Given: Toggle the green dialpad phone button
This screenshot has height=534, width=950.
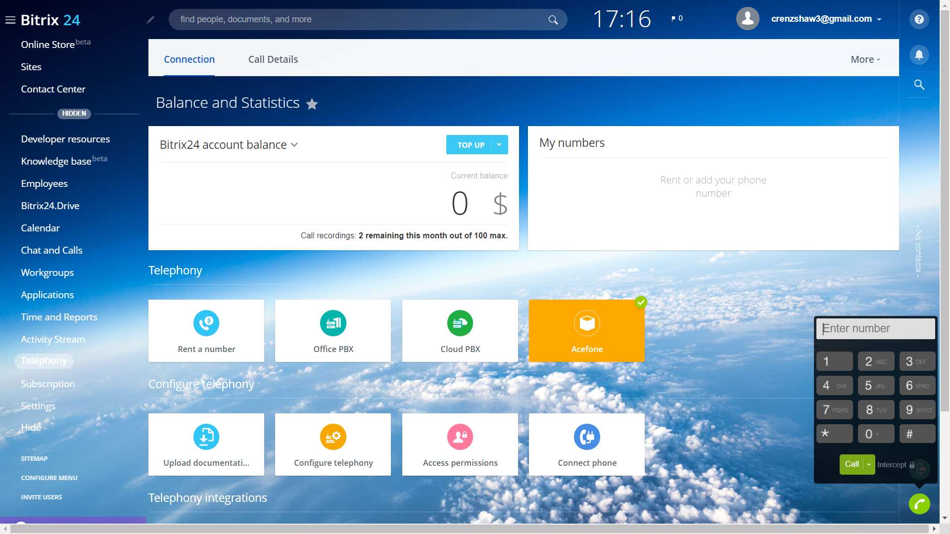Looking at the screenshot, I should [919, 504].
